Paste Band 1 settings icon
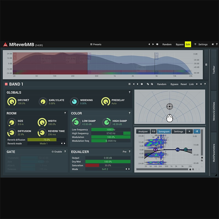The image size is (219, 219). (152, 84)
